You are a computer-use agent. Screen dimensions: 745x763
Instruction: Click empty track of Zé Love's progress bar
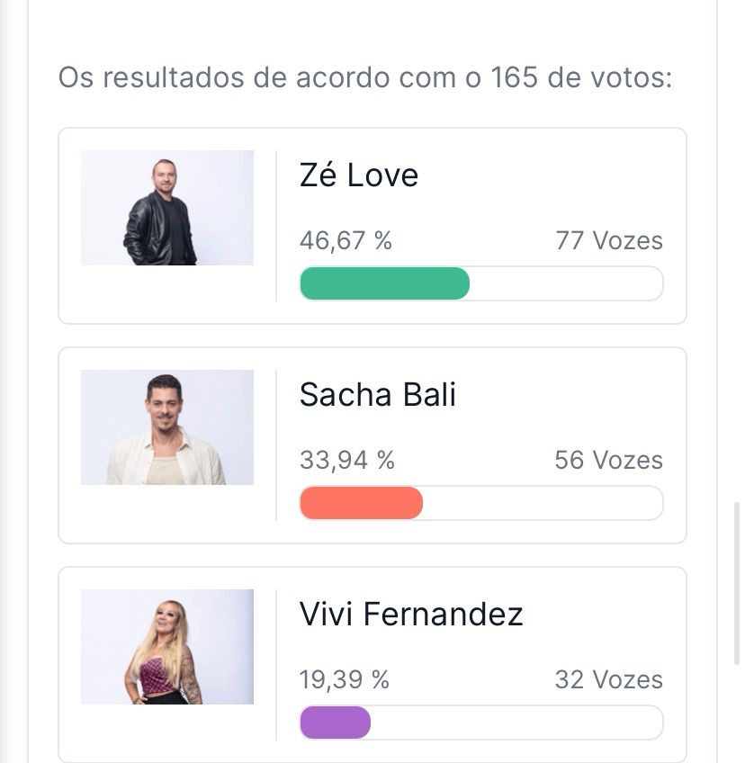567,283
